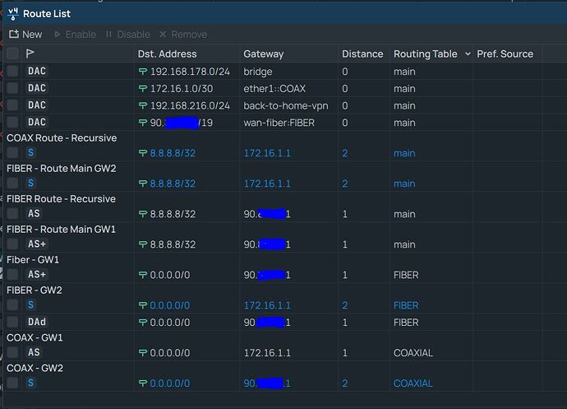Click the Route List window icon
Screen dimensions: 567x409
pos(13,14)
